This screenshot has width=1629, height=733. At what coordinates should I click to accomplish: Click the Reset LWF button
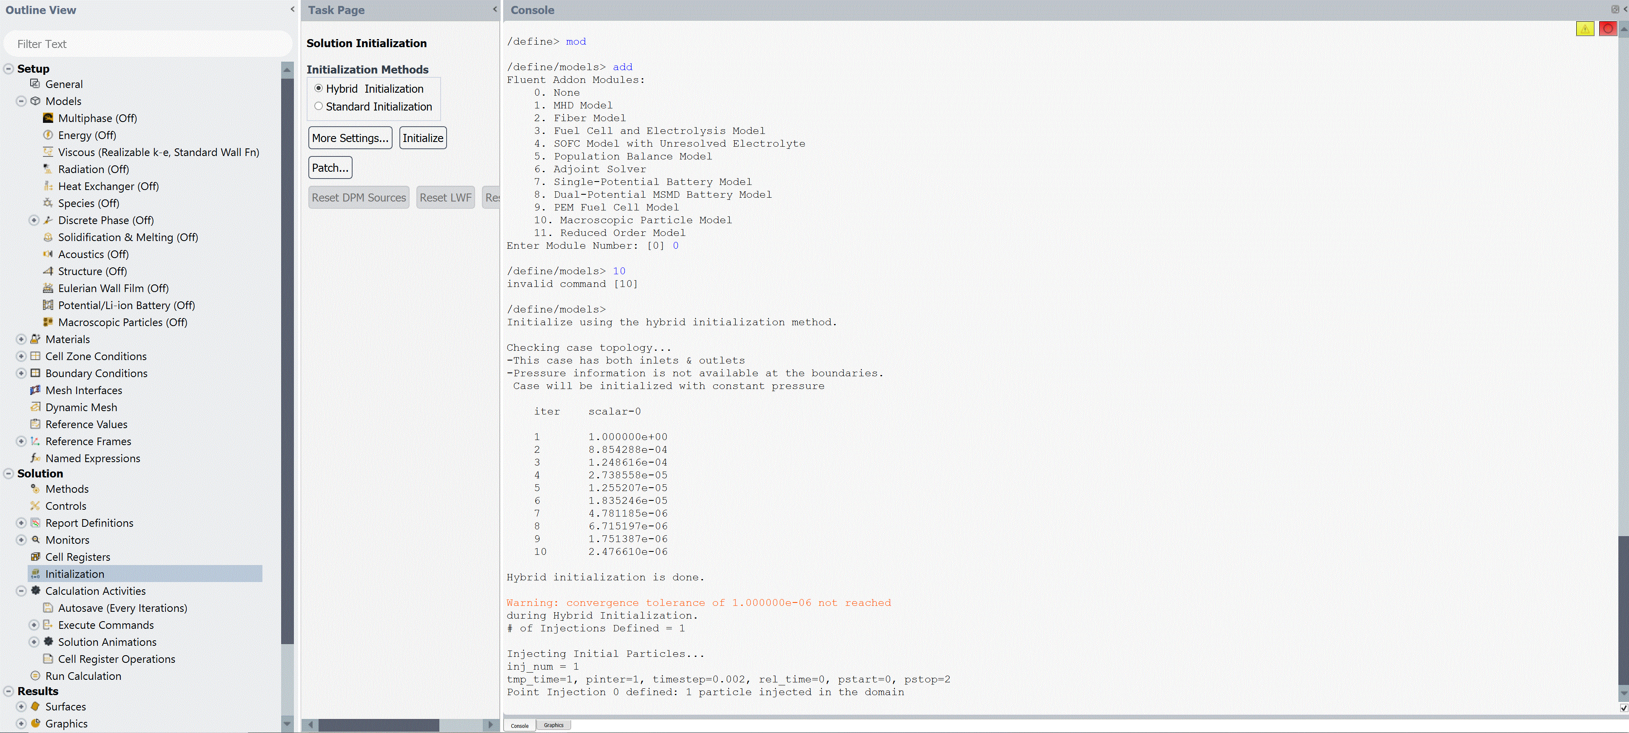[x=445, y=197]
